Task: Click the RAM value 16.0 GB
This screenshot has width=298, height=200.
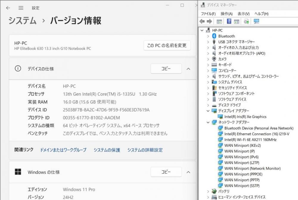Action: click(89, 102)
